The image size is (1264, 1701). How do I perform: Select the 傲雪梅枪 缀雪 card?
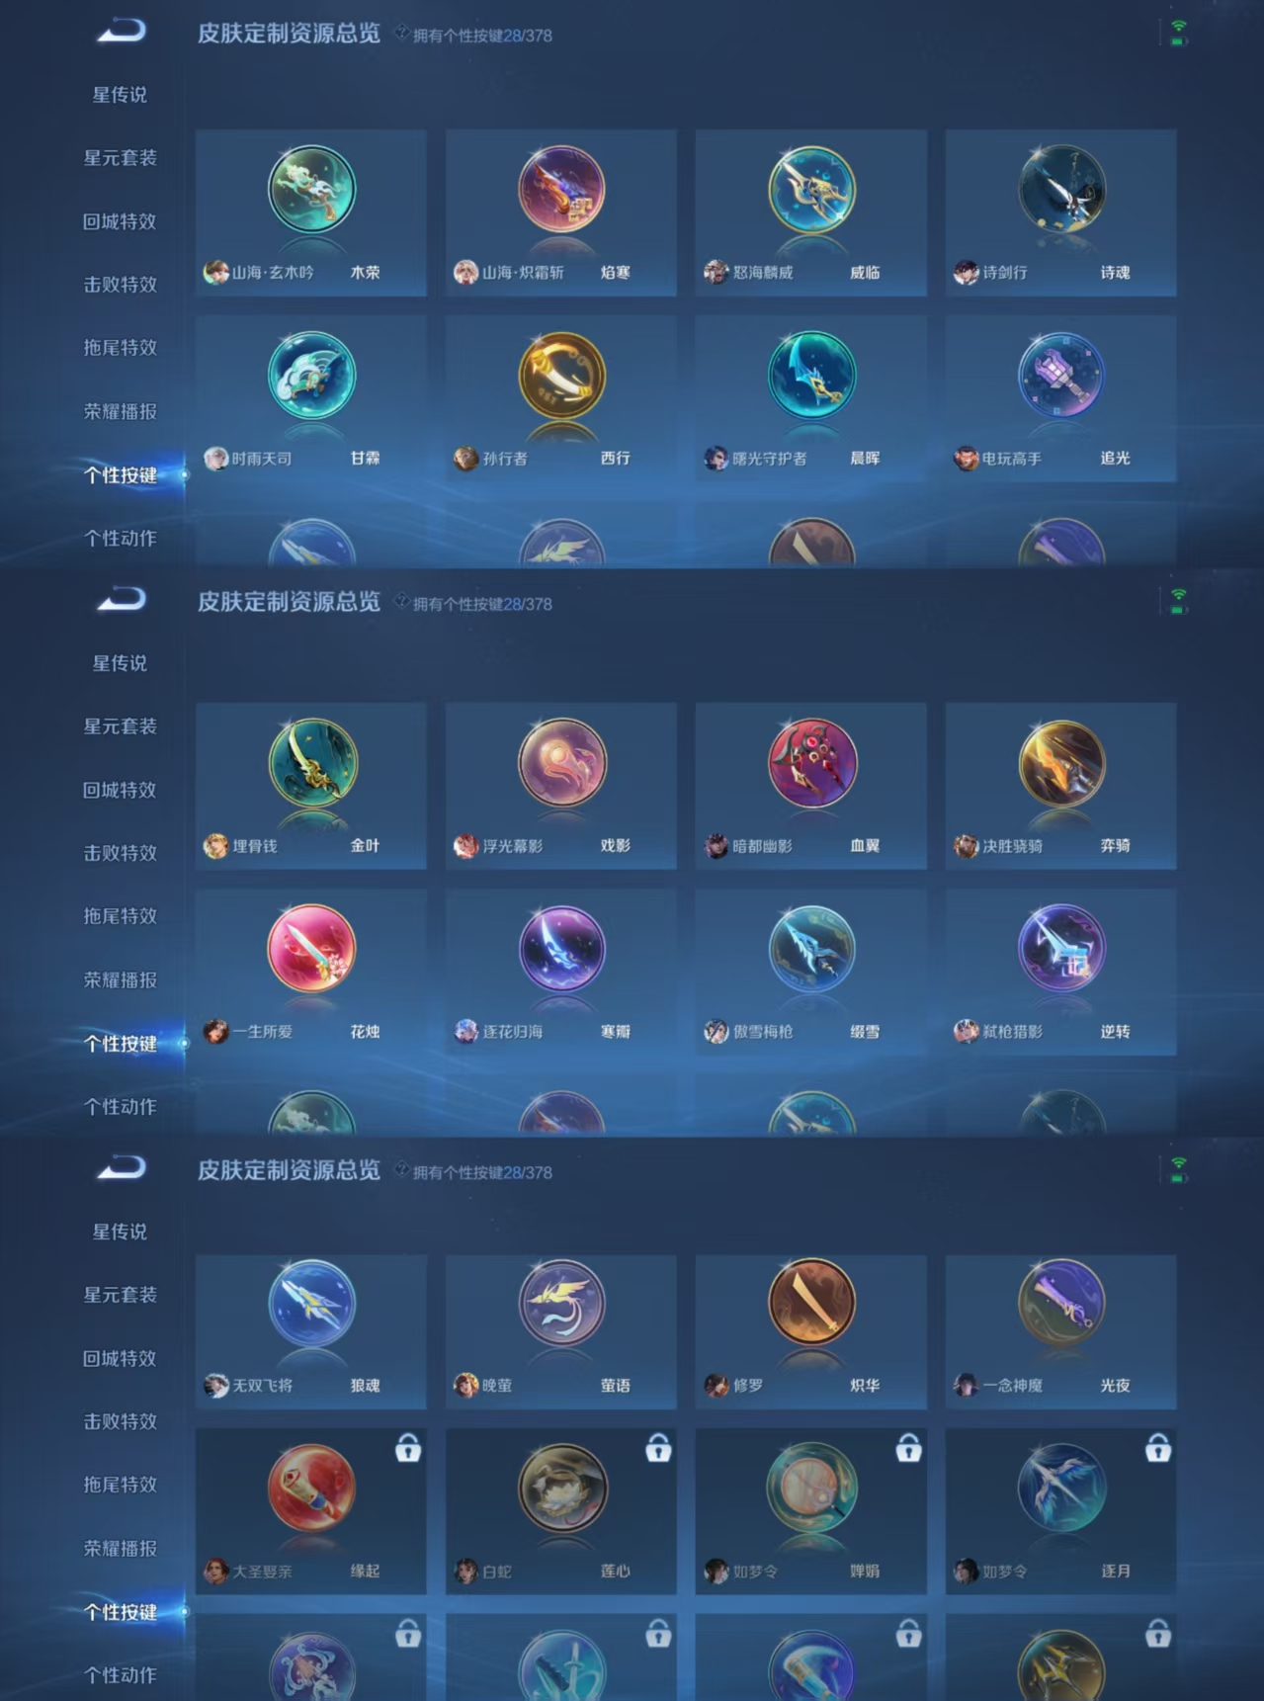pyautogui.click(x=810, y=972)
